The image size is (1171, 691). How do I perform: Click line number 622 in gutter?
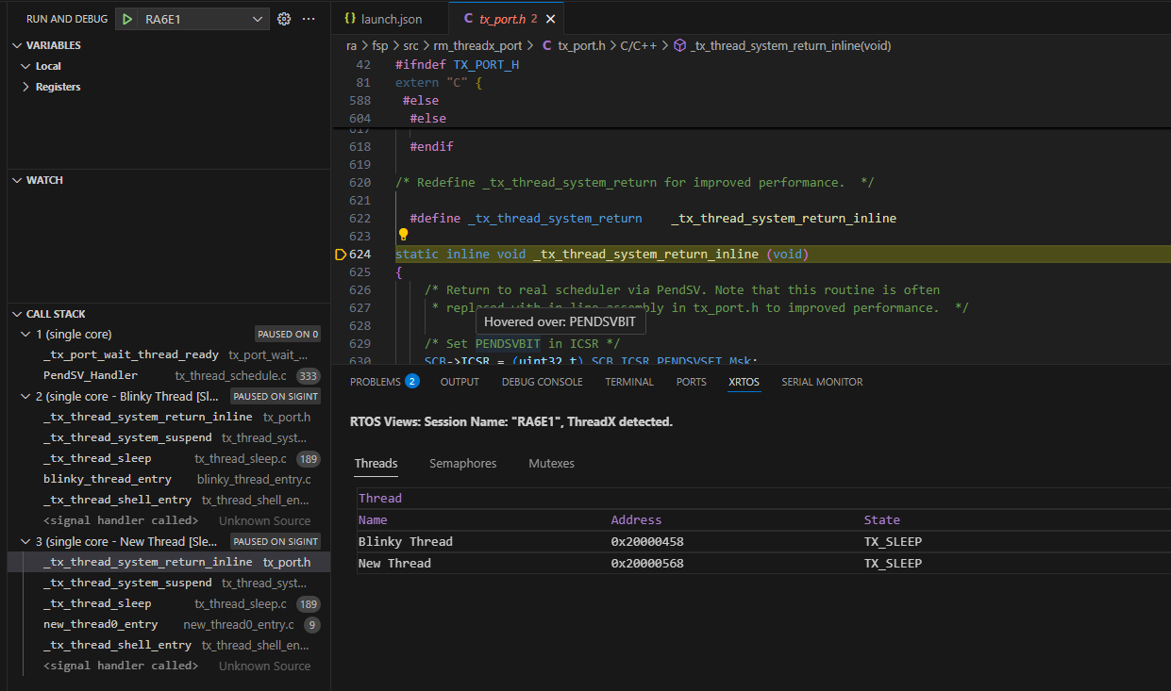point(360,218)
